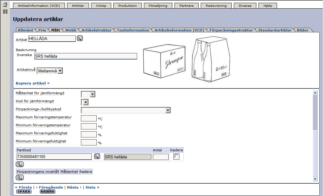Switch to Pris tab
Image resolution: width=324 pixels, height=196 pixels.
click(x=42, y=30)
